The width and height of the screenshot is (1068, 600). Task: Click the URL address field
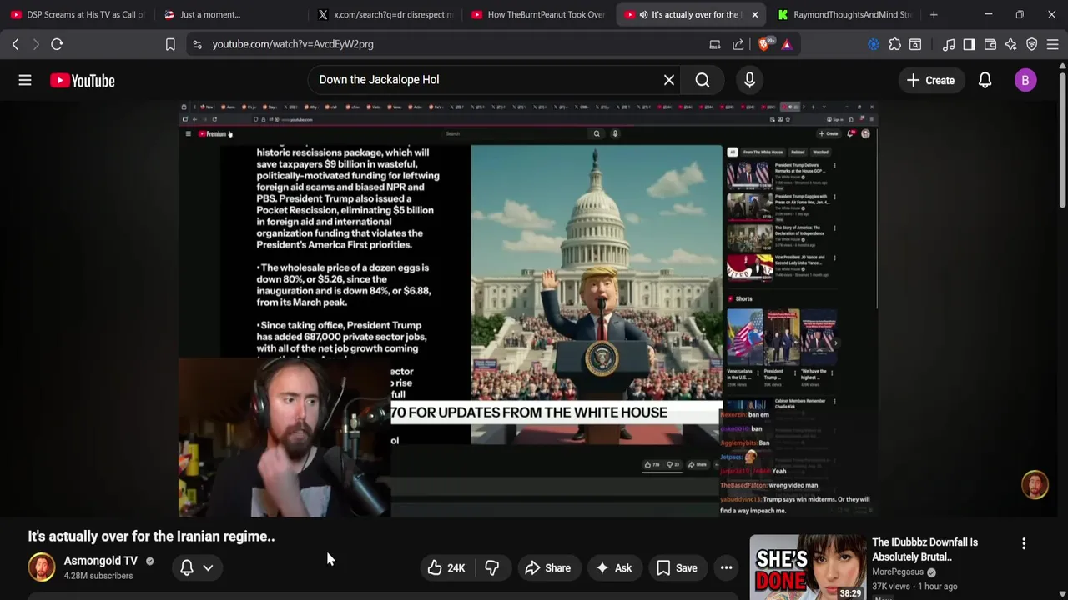pyautogui.click(x=451, y=44)
